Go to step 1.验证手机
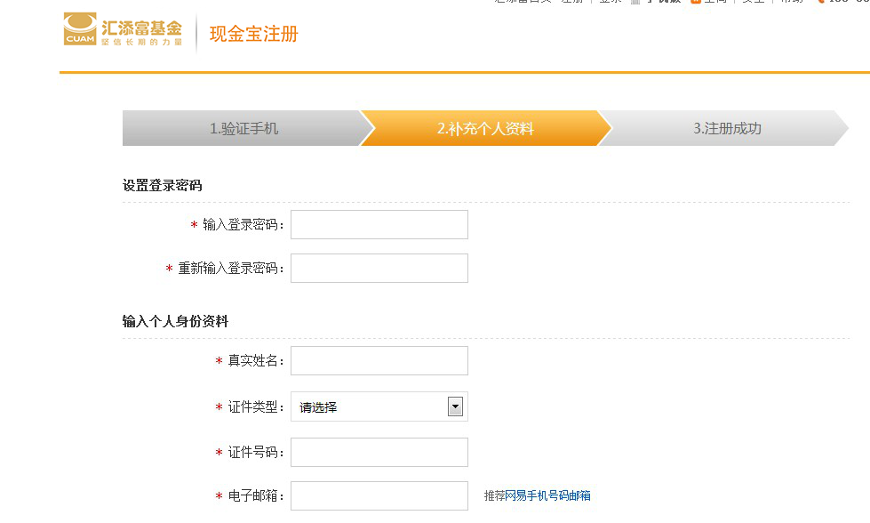The height and width of the screenshot is (523, 870). pyautogui.click(x=243, y=128)
